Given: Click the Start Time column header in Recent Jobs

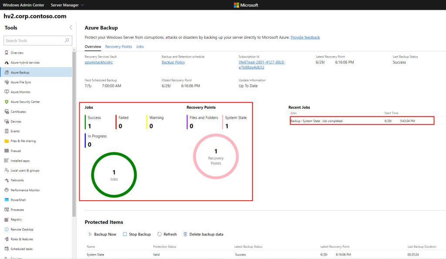Looking at the screenshot, I should click(x=391, y=113).
